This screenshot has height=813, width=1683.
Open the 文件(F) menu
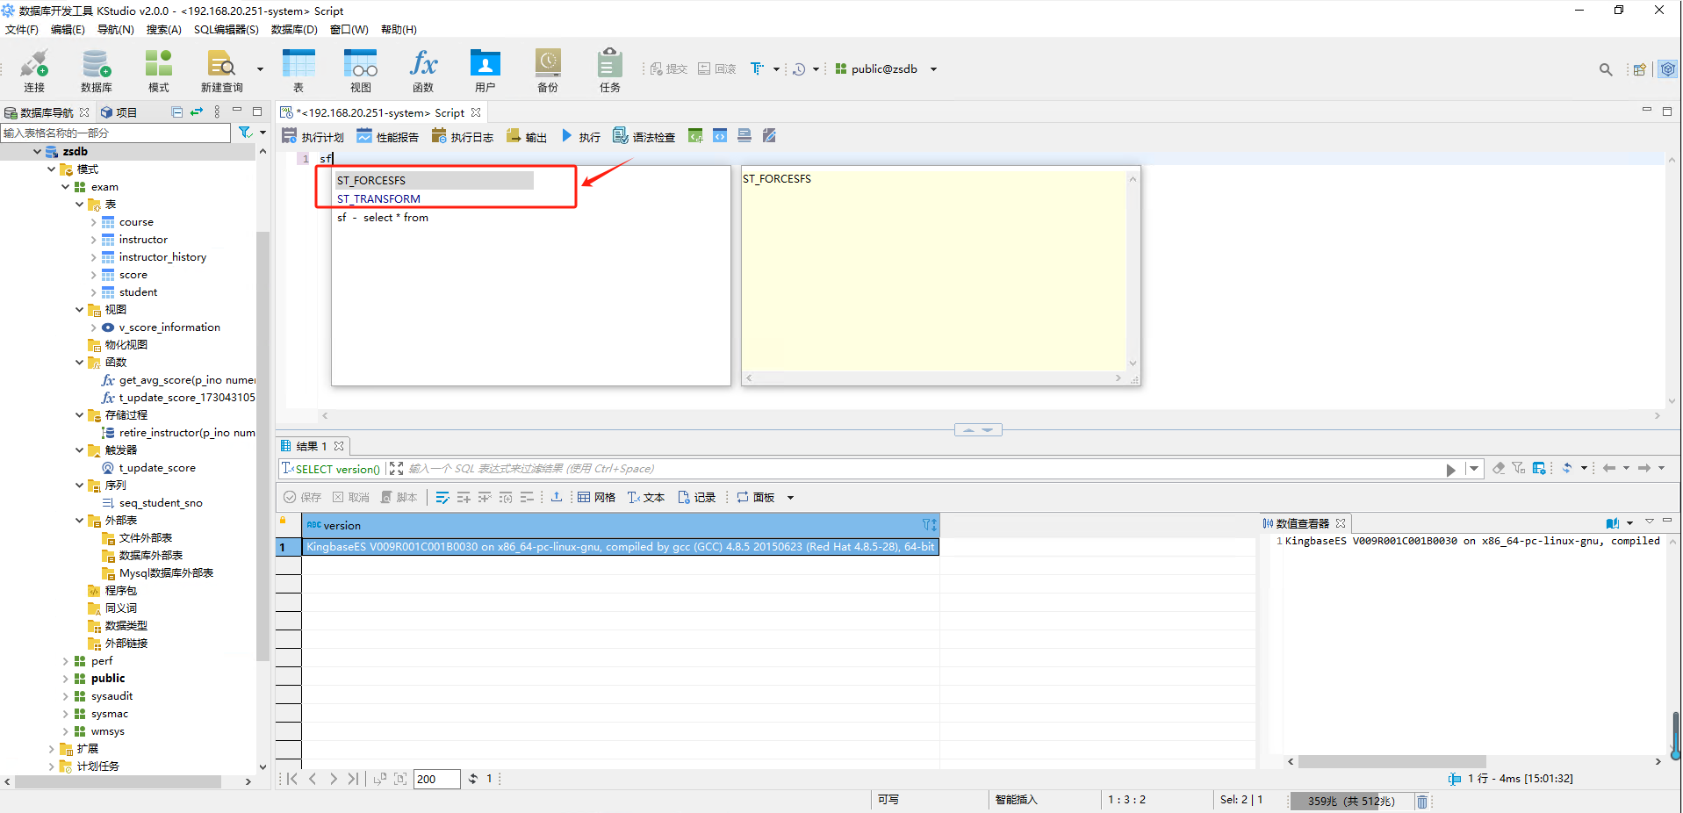[22, 29]
